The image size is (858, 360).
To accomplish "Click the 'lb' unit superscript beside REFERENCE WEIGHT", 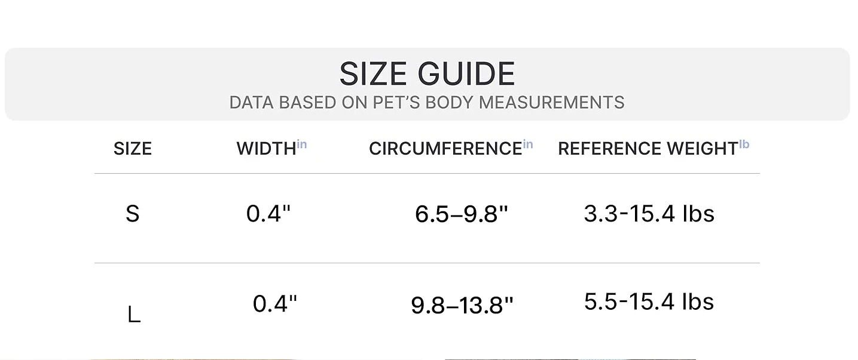I will coord(744,144).
